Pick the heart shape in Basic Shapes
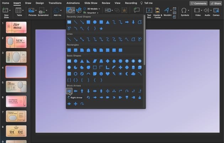 (x=107, y=74)
